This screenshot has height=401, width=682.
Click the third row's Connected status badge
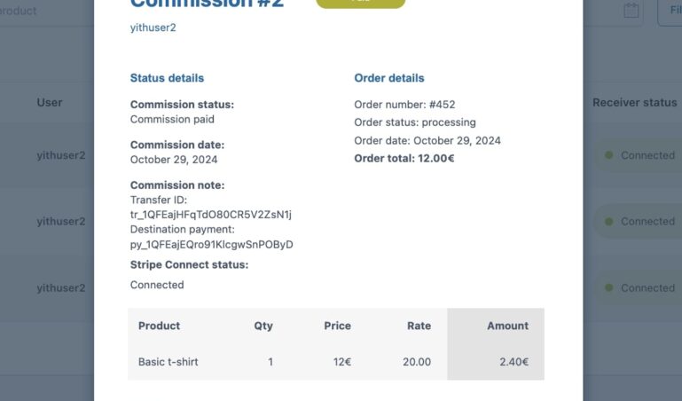pyautogui.click(x=639, y=287)
